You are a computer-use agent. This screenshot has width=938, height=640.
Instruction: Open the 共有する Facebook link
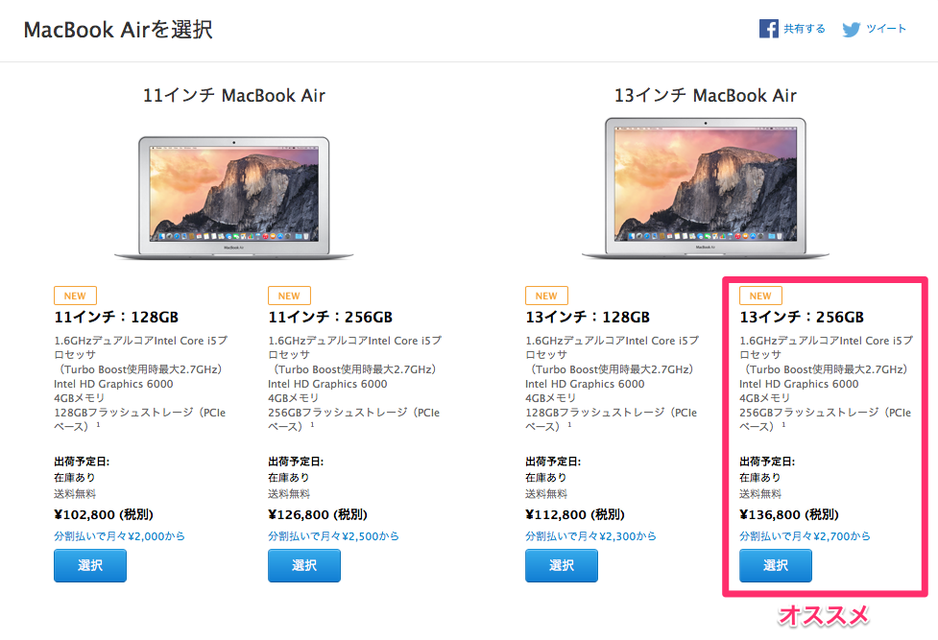[x=805, y=29]
